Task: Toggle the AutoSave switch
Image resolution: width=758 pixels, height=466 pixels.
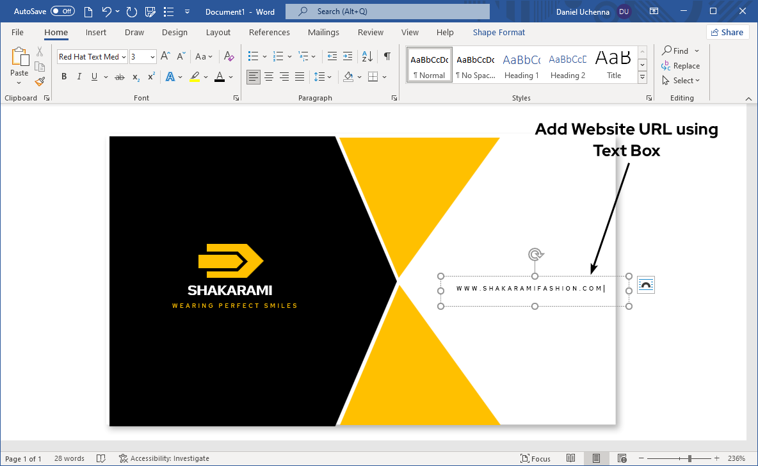Action: pos(62,12)
